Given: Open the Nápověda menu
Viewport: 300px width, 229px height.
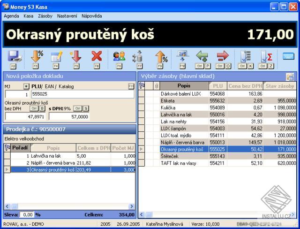Looking at the screenshot, I should point(92,16).
